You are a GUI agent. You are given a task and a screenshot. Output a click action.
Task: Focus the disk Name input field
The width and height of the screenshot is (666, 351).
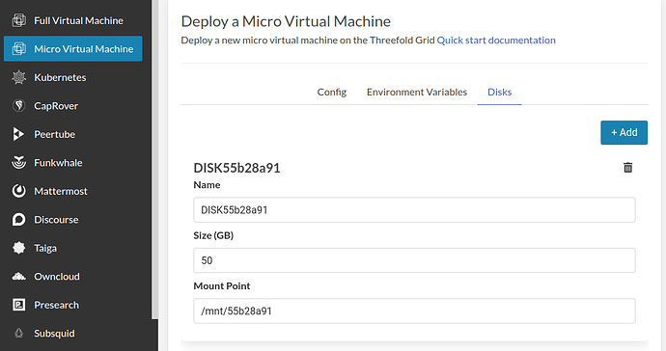[x=414, y=209]
